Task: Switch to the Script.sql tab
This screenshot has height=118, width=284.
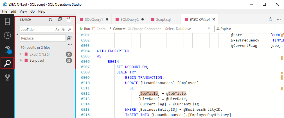Action: click(163, 20)
